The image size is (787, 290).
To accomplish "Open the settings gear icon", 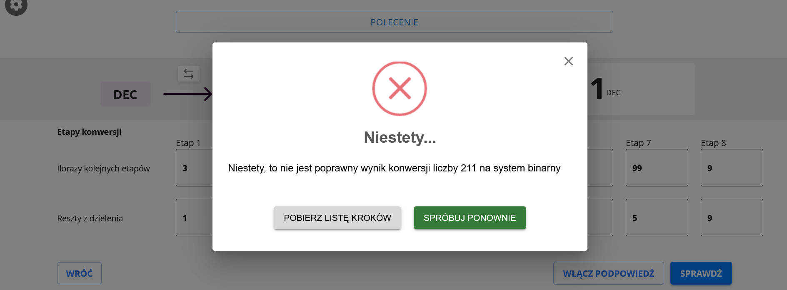I will [16, 6].
